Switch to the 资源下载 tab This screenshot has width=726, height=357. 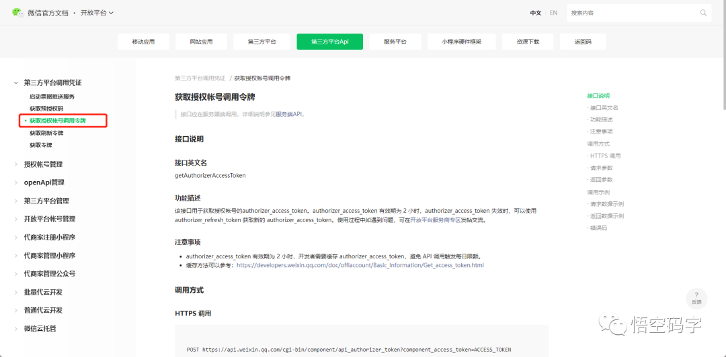[528, 42]
